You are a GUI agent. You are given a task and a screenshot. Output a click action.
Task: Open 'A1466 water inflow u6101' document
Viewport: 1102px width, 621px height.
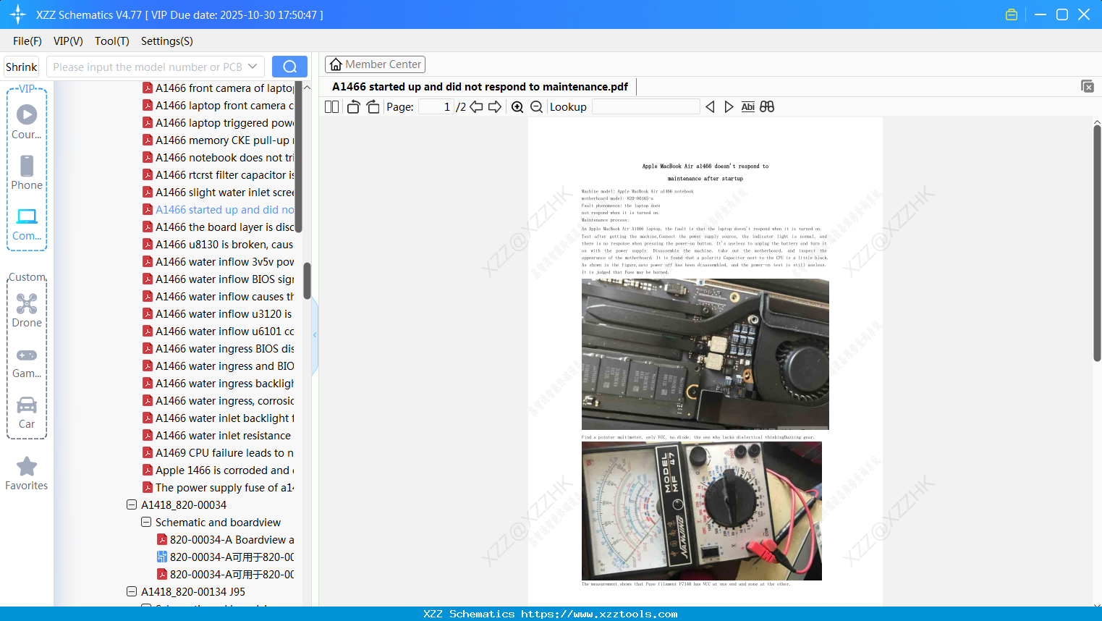click(224, 331)
